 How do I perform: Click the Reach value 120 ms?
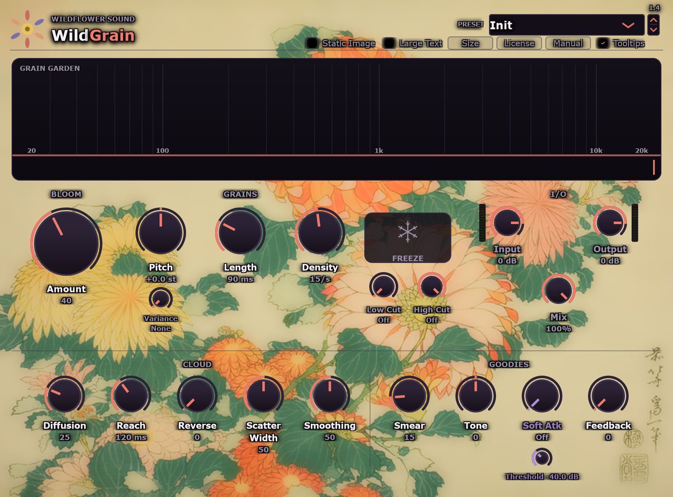[131, 437]
